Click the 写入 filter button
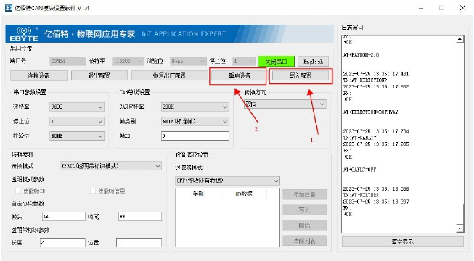Image resolution: width=474 pixels, height=261 pixels. point(304,210)
